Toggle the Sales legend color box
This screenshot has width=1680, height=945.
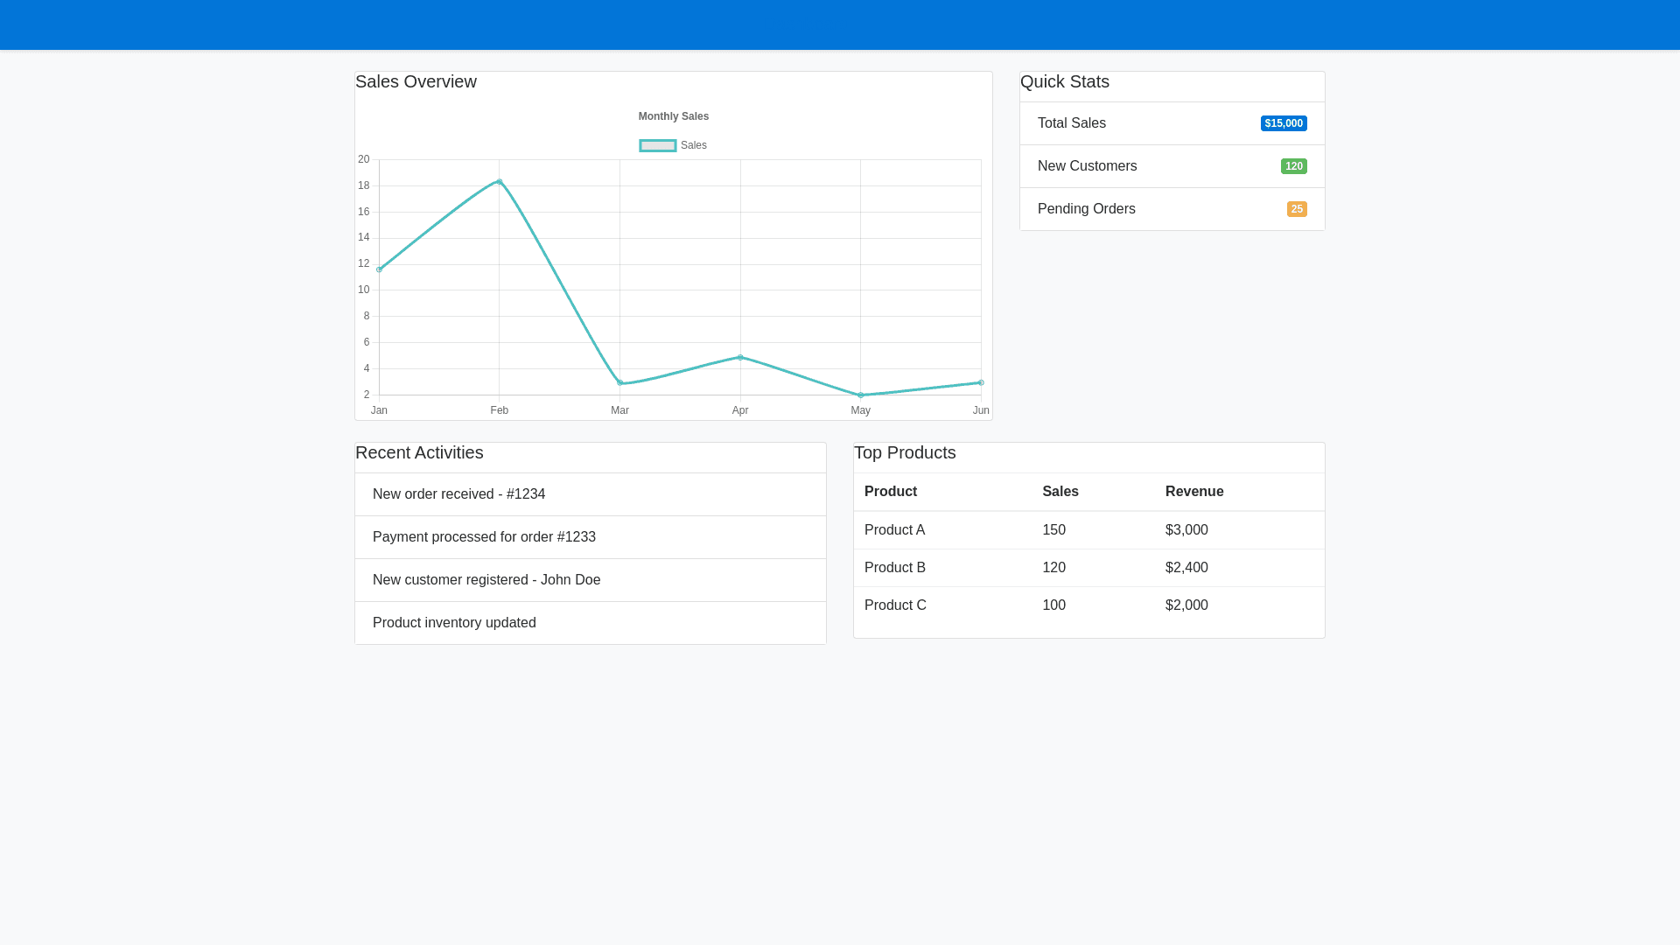pyautogui.click(x=657, y=145)
